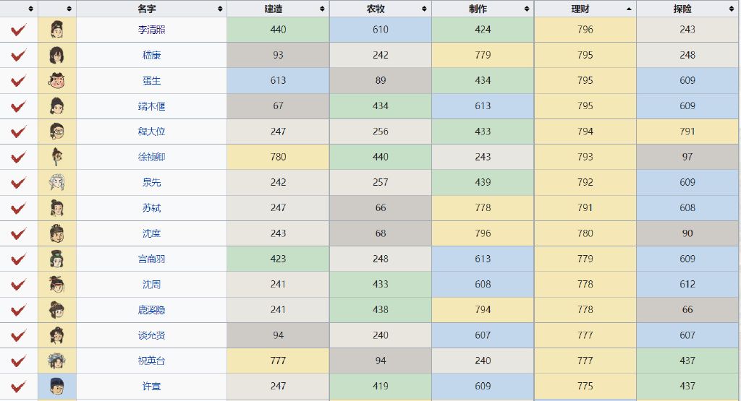Click the sort arrows on 探险 column
The image size is (741, 401).
(x=732, y=9)
